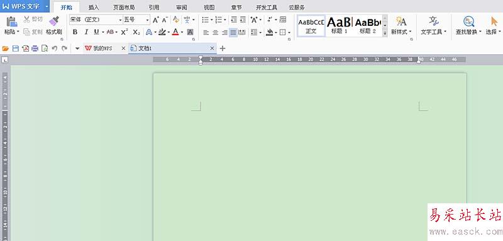The width and height of the screenshot is (503, 241).
Task: Save document with the floppy disk icon
Action: (15, 48)
